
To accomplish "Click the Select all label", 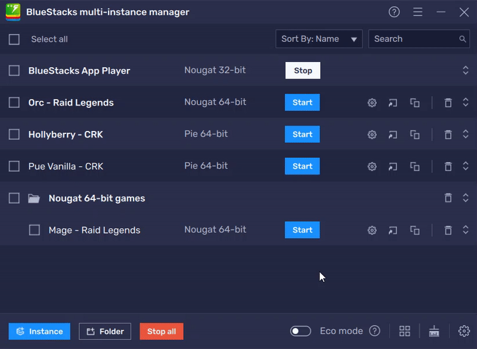I will (49, 39).
